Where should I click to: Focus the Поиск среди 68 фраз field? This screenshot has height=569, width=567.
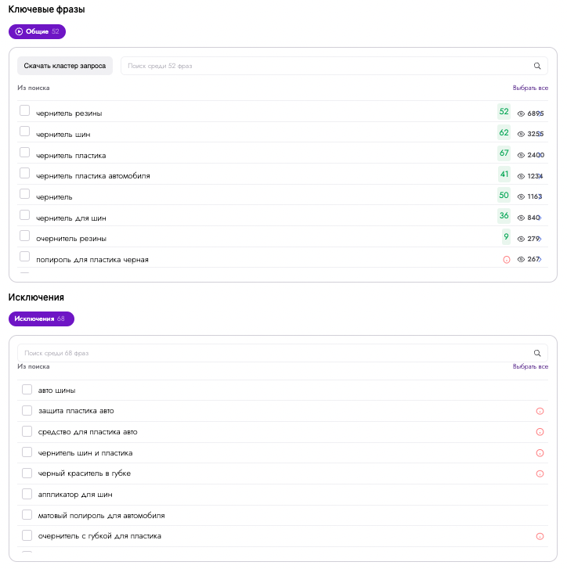[283, 353]
